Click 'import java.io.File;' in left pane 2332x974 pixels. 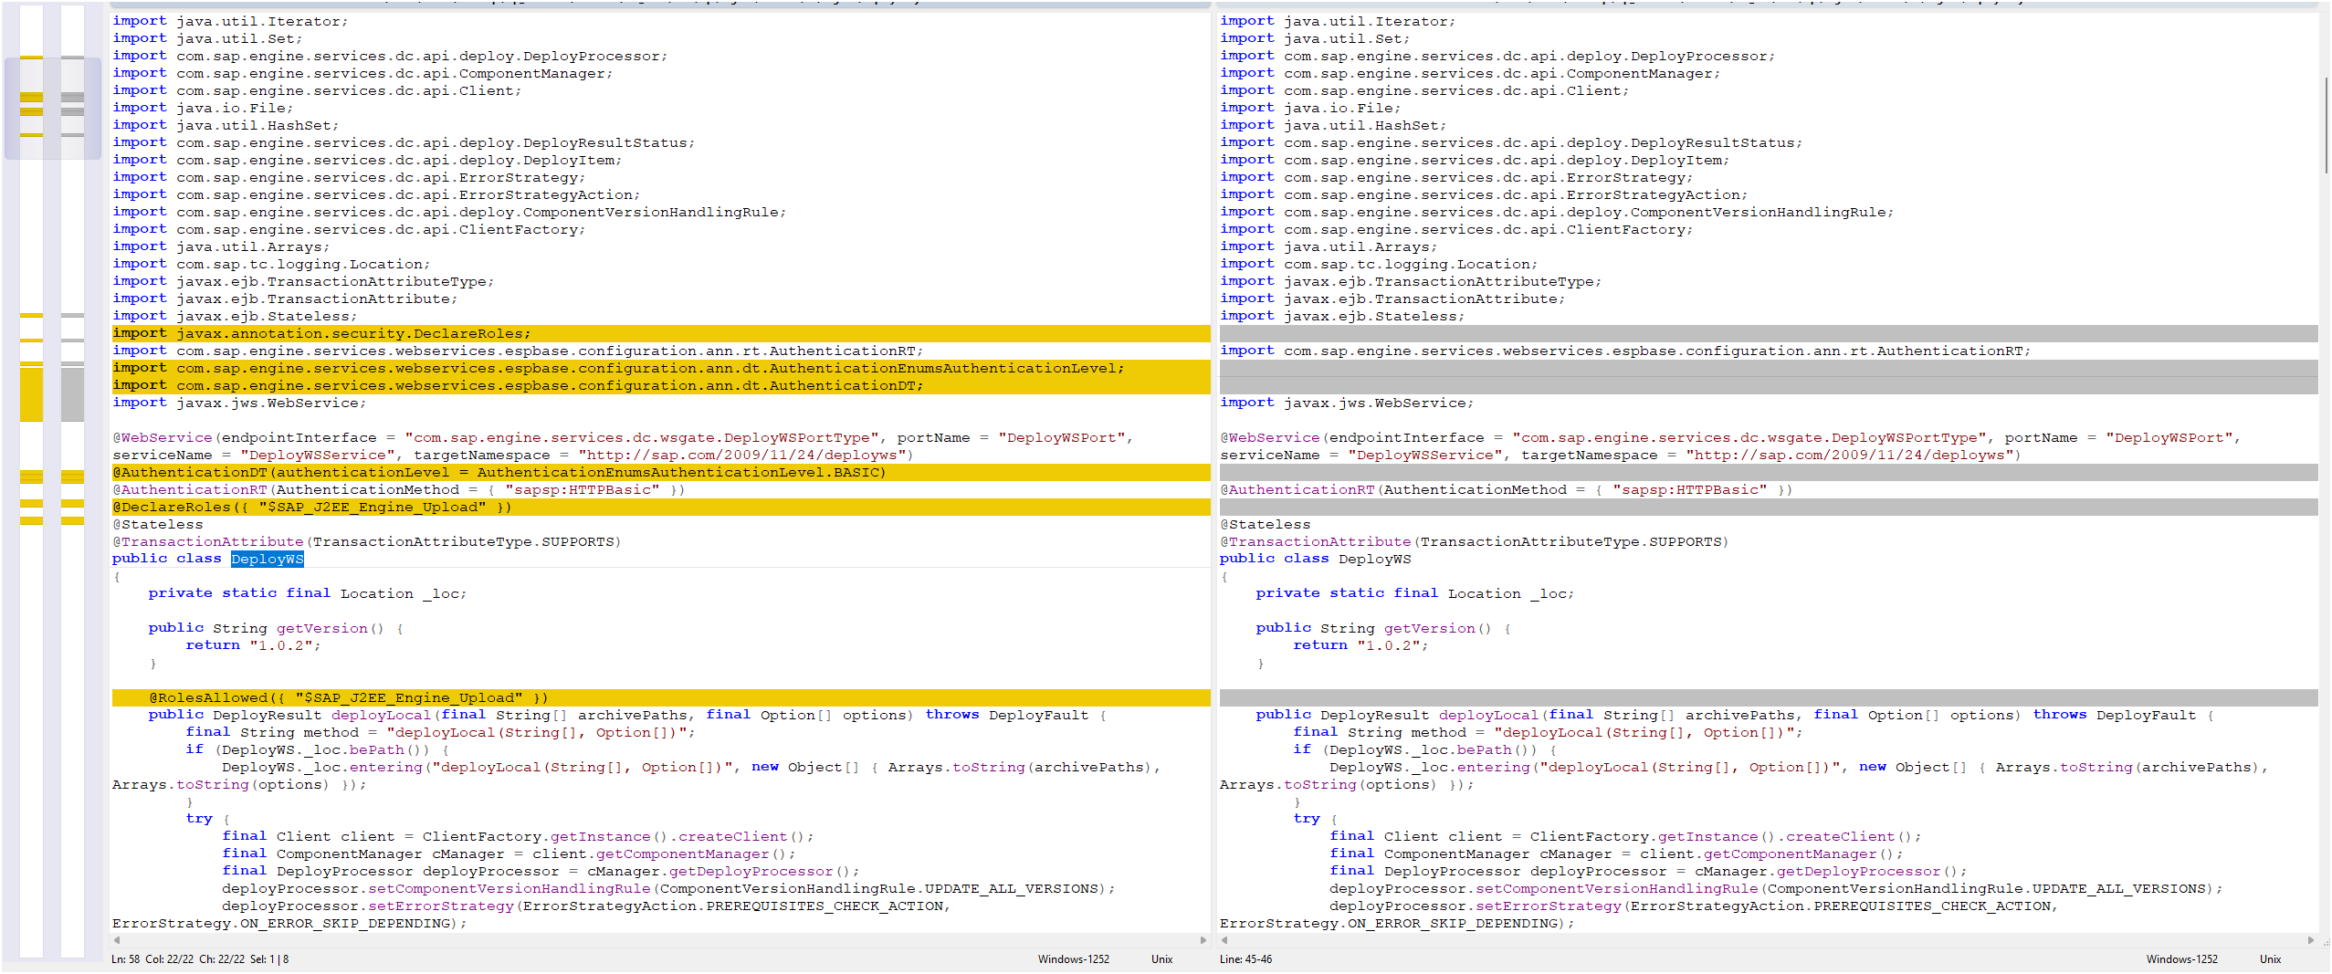pyautogui.click(x=203, y=108)
